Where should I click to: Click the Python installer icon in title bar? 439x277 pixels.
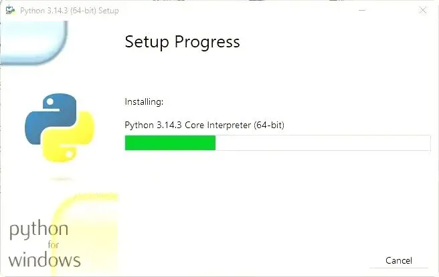click(11, 10)
